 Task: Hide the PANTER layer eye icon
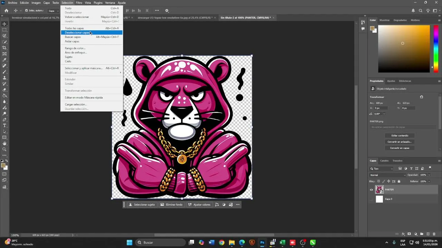pyautogui.click(x=372, y=189)
